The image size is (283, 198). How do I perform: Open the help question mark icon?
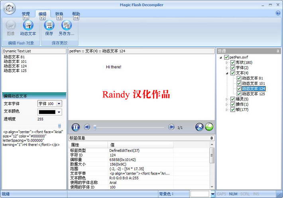[x=278, y=13]
